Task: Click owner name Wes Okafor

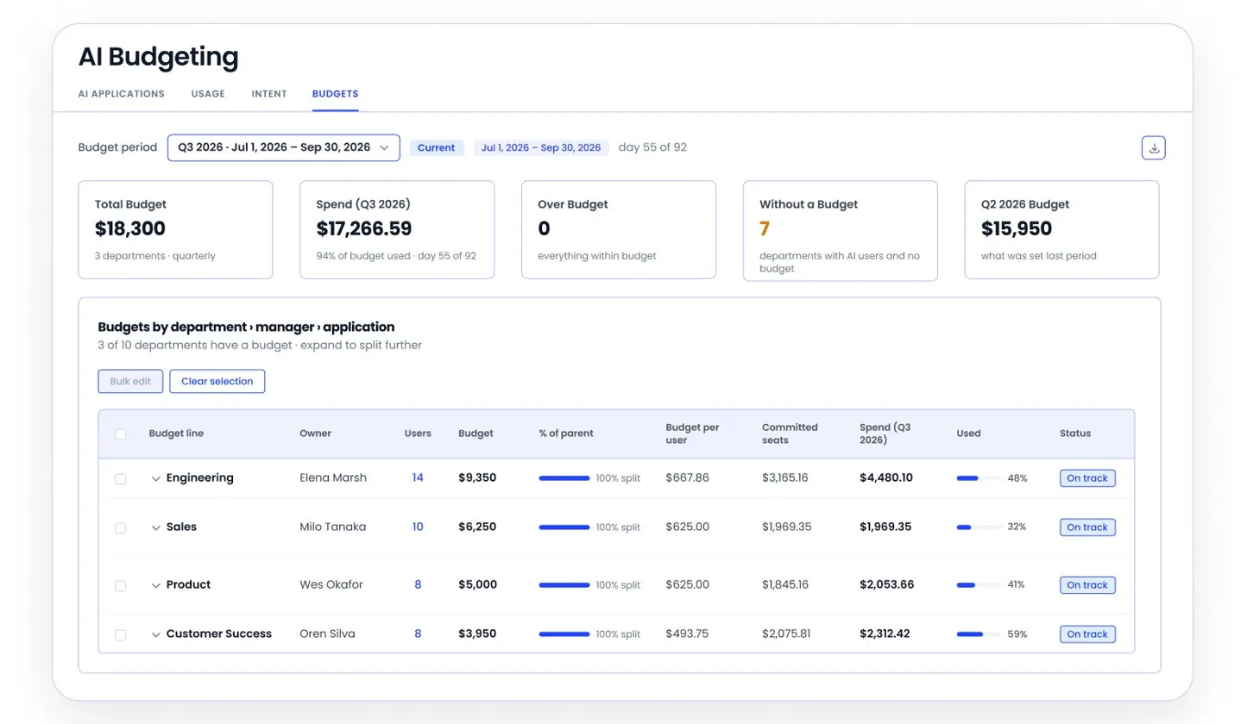Action: (331, 584)
